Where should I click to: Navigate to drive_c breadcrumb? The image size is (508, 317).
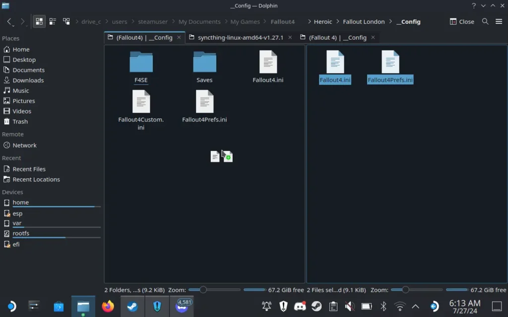click(91, 22)
